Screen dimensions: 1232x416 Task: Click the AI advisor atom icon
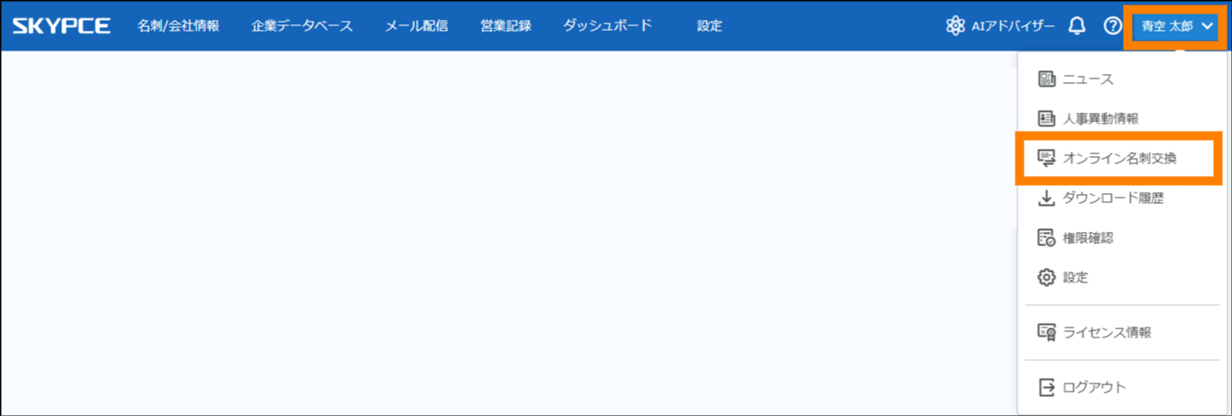[955, 26]
